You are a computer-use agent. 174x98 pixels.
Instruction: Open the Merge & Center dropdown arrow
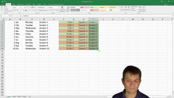coord(48,10)
